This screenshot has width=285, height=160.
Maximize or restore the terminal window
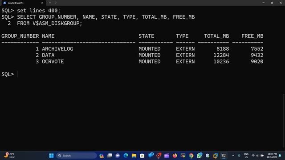tap(272, 3)
